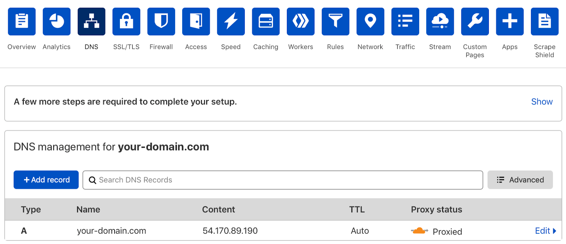This screenshot has width=566, height=244.
Task: Select the 54.170.89.190 content cell
Action: click(230, 231)
